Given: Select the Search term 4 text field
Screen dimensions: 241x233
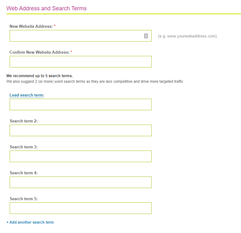Looking at the screenshot, I should (80, 182).
